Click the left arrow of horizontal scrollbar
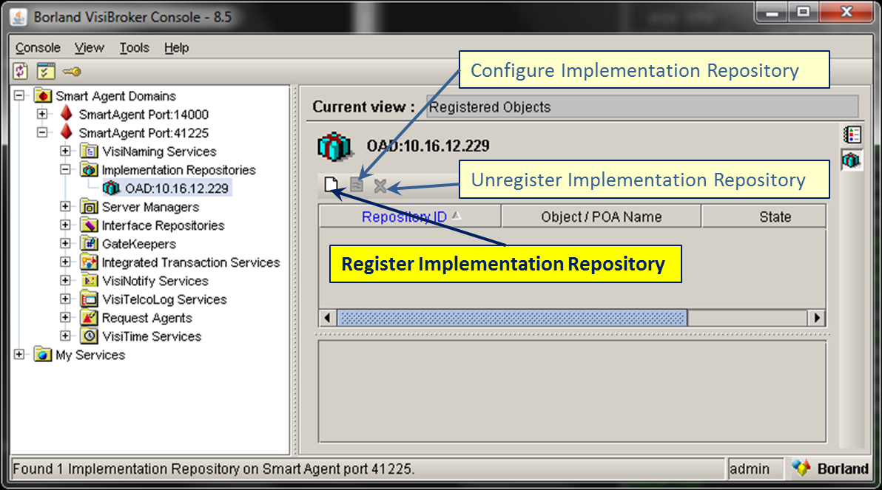This screenshot has width=882, height=490. 327,318
